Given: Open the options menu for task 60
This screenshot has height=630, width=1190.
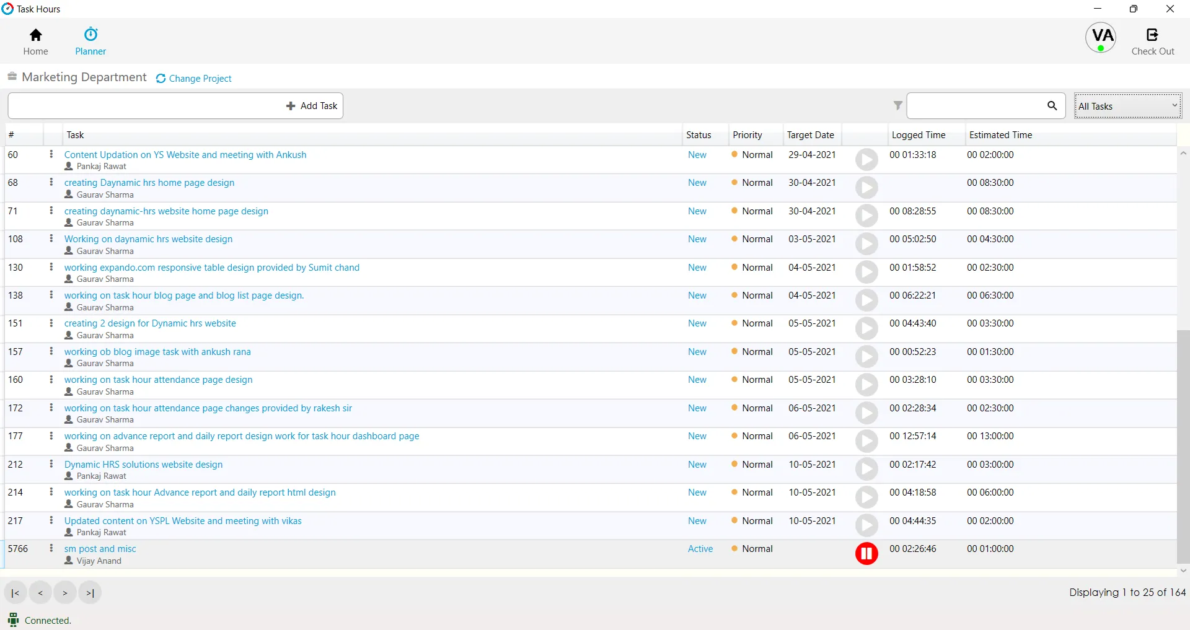Looking at the screenshot, I should coord(51,154).
